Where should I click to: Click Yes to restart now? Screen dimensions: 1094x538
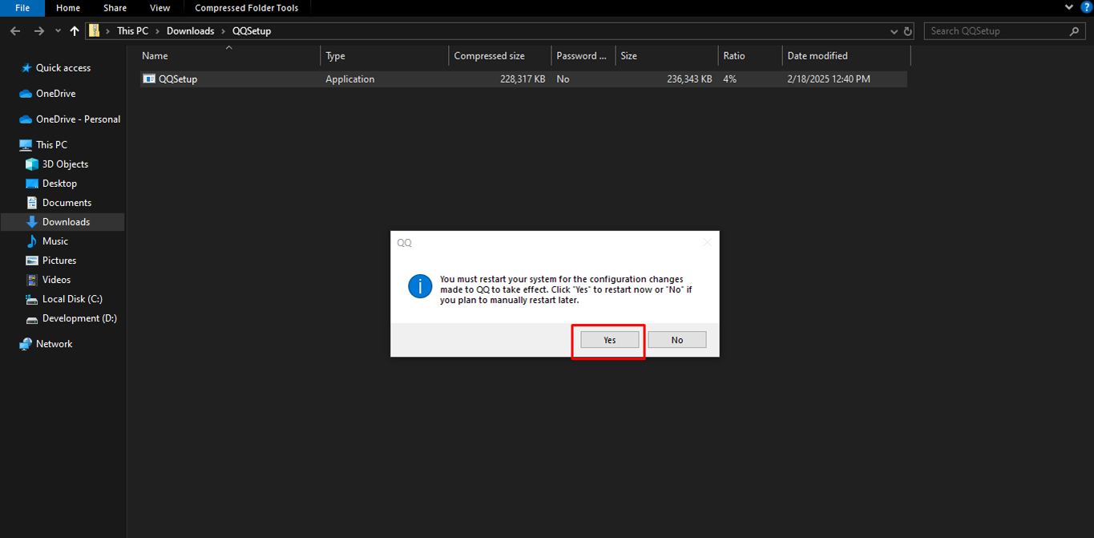610,340
